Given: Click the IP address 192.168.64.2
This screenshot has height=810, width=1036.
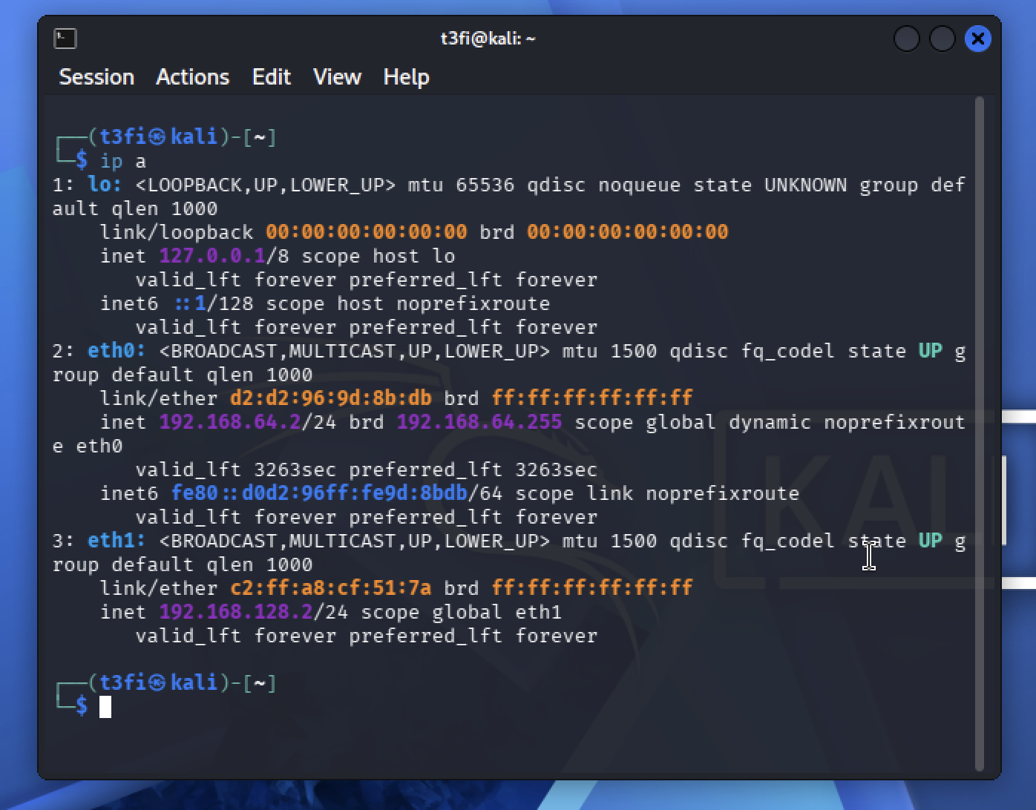Looking at the screenshot, I should pos(230,422).
